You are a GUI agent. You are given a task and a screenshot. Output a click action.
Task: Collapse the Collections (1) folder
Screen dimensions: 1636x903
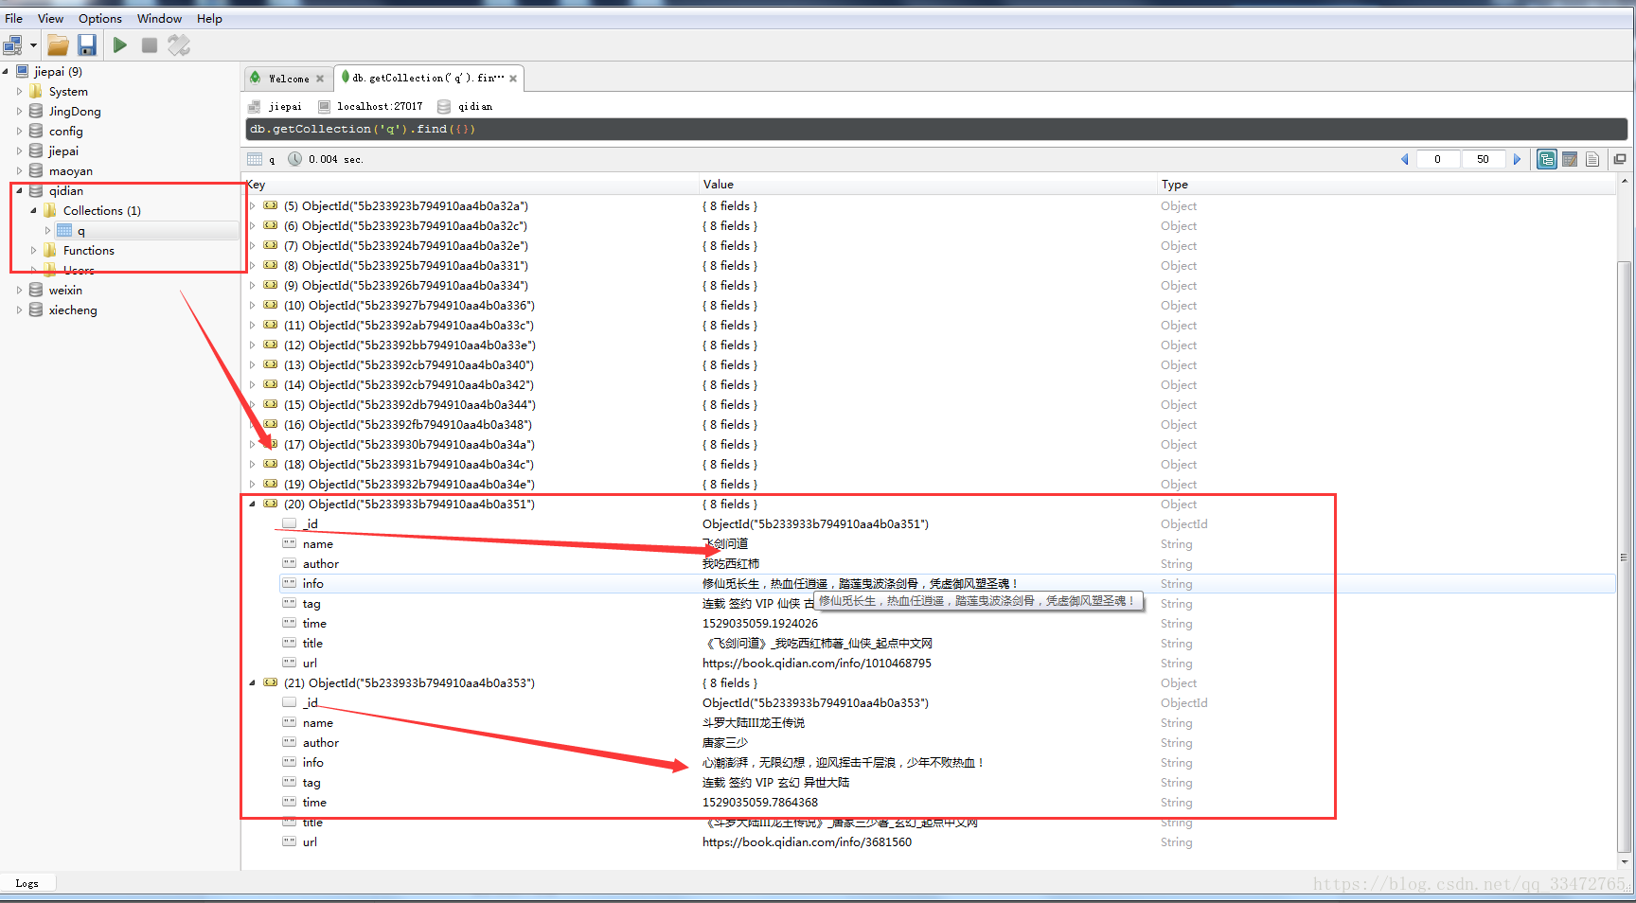pyautogui.click(x=33, y=210)
